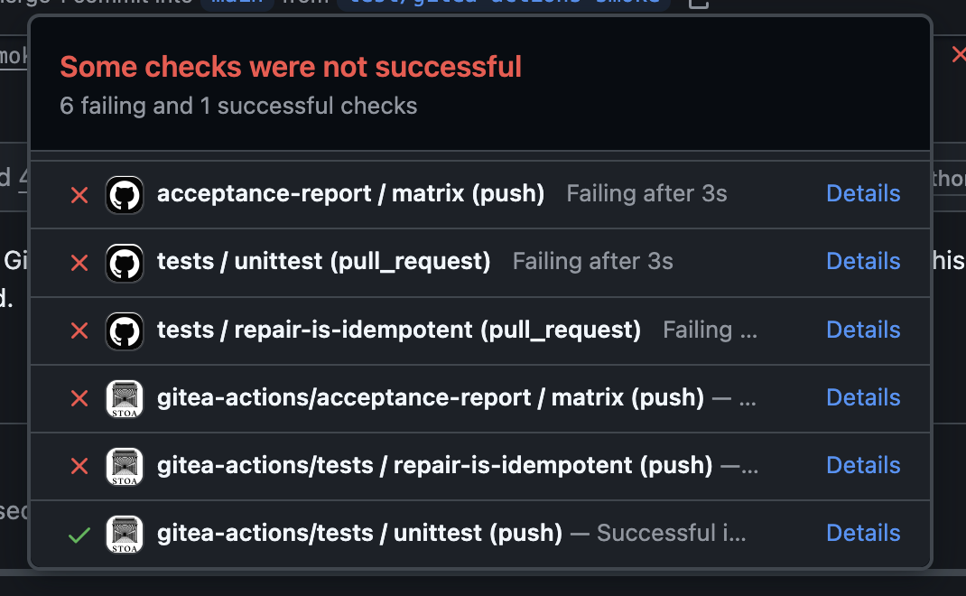This screenshot has width=966, height=596.
Task: Open Details for tests / unittest (pull_request)
Action: click(863, 261)
